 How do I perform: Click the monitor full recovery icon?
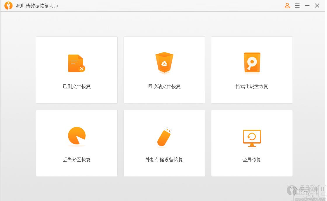tap(252, 138)
